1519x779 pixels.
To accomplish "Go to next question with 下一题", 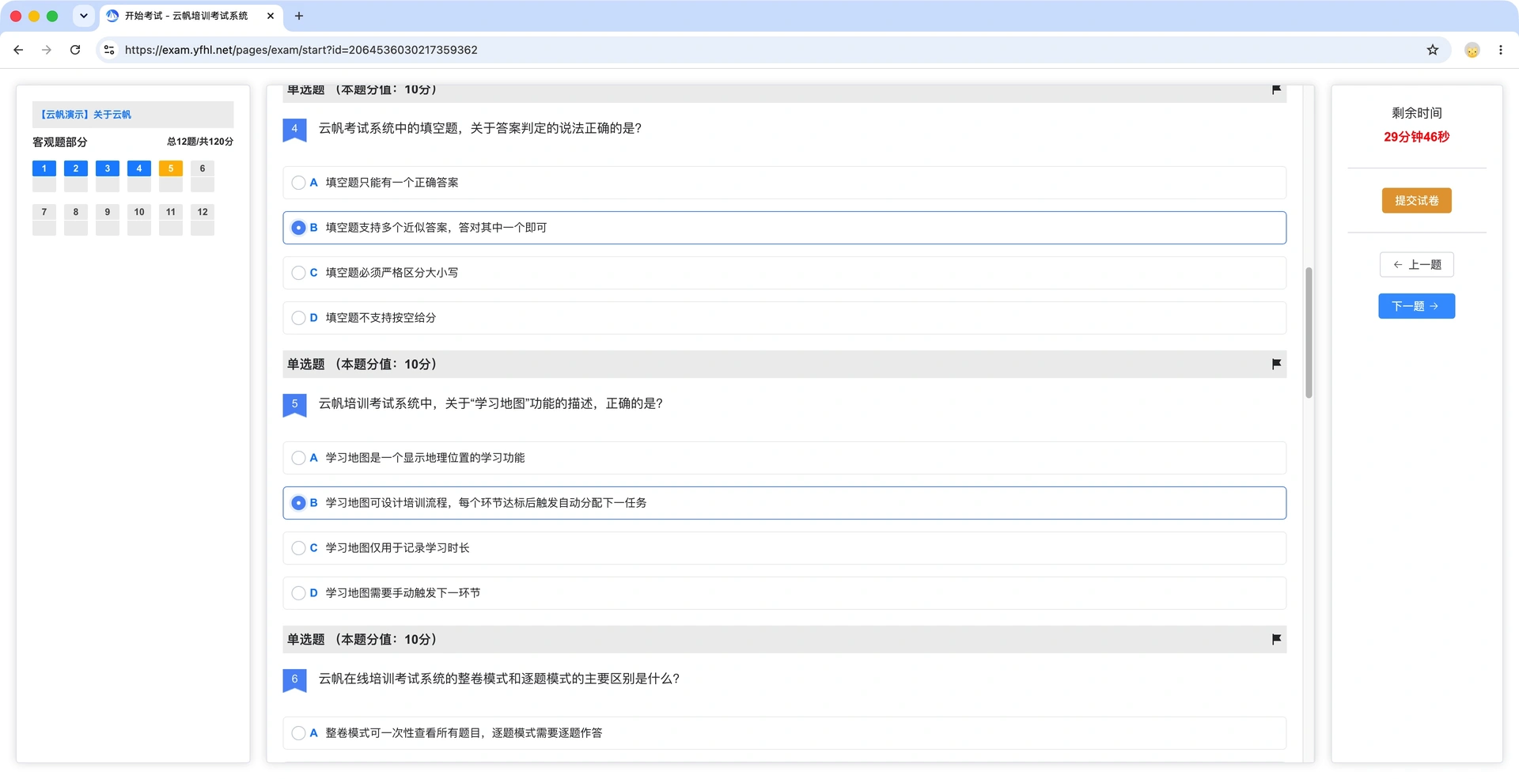I will pos(1416,306).
